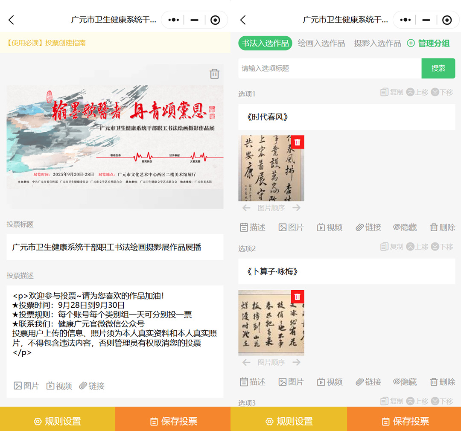Hide option 2 with 隐藏
This screenshot has height=431, width=461.
(x=405, y=382)
